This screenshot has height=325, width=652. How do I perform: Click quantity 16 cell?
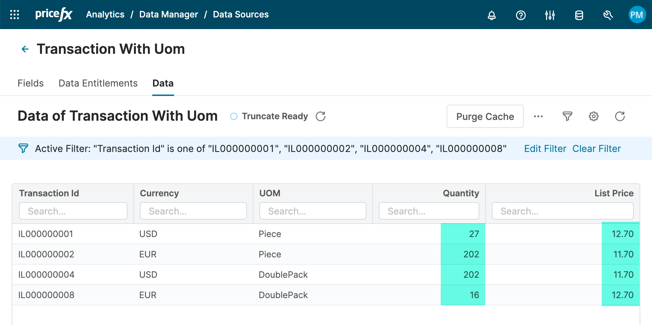[474, 295]
